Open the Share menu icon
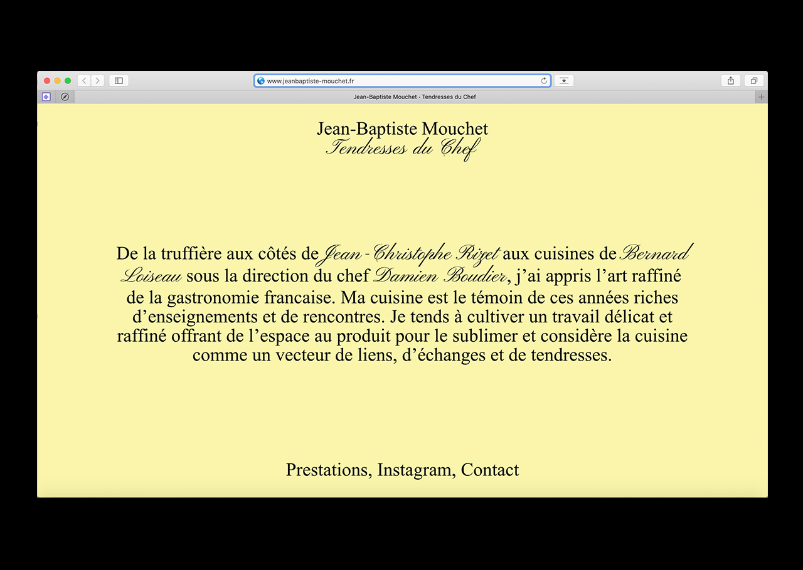Screen dimensions: 803x570 click(731, 81)
